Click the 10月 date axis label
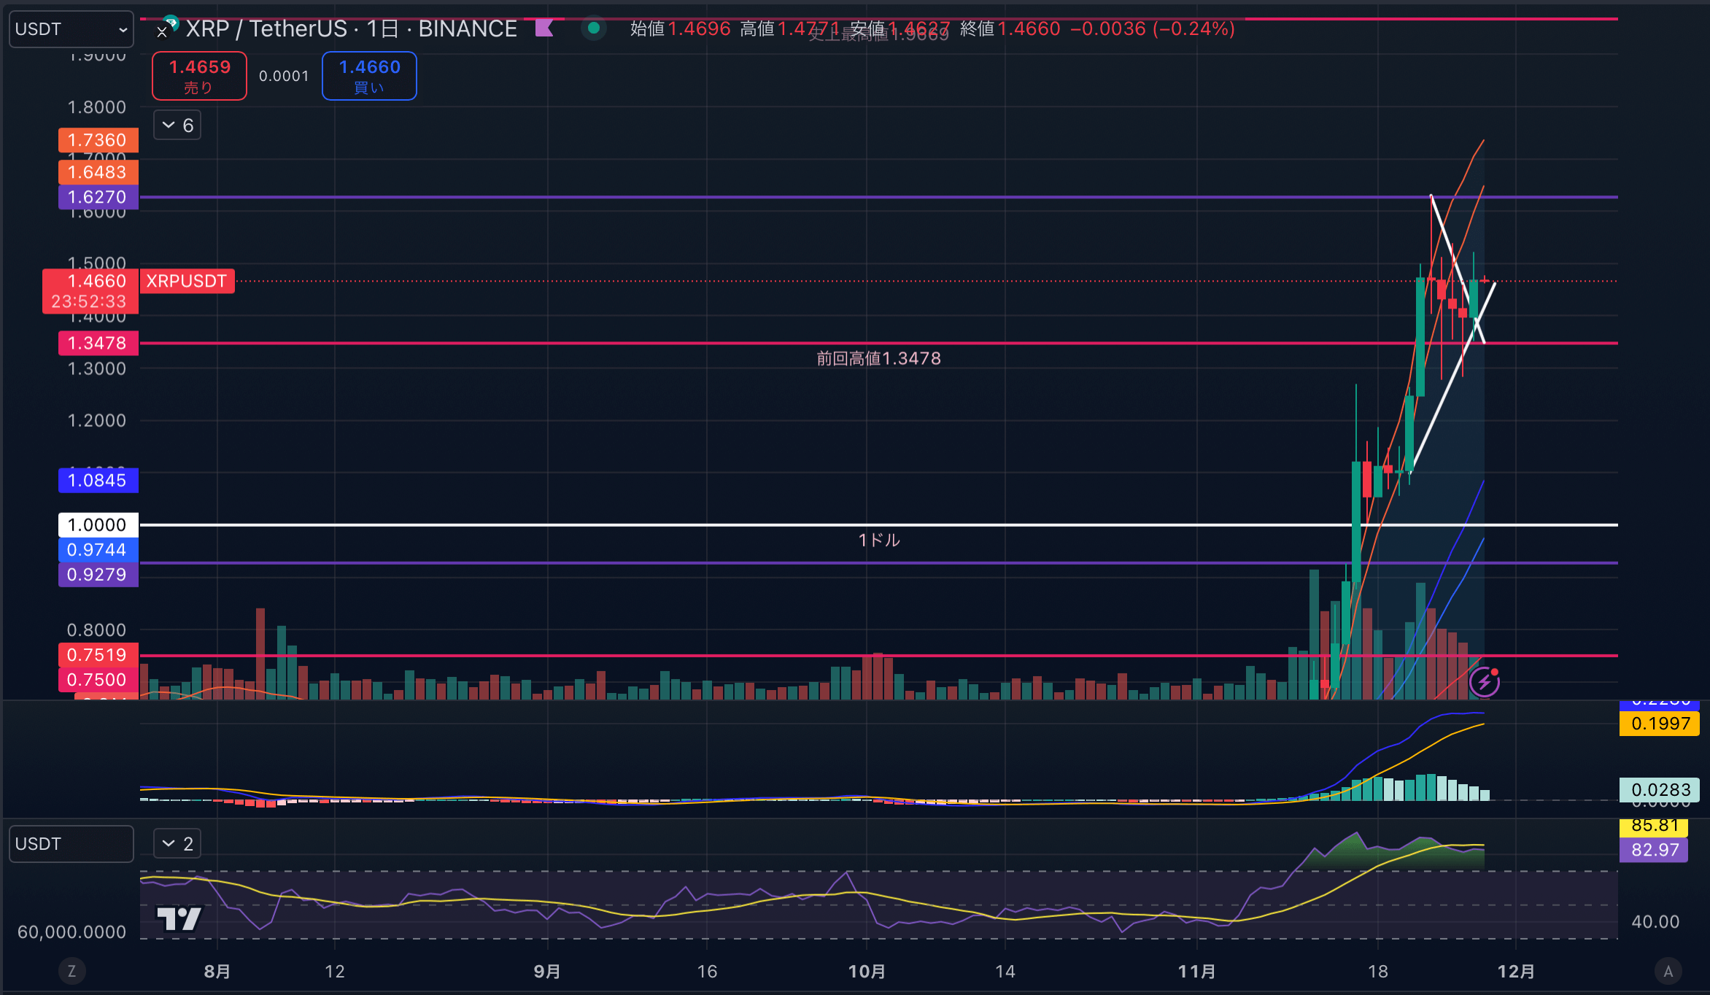 (867, 972)
